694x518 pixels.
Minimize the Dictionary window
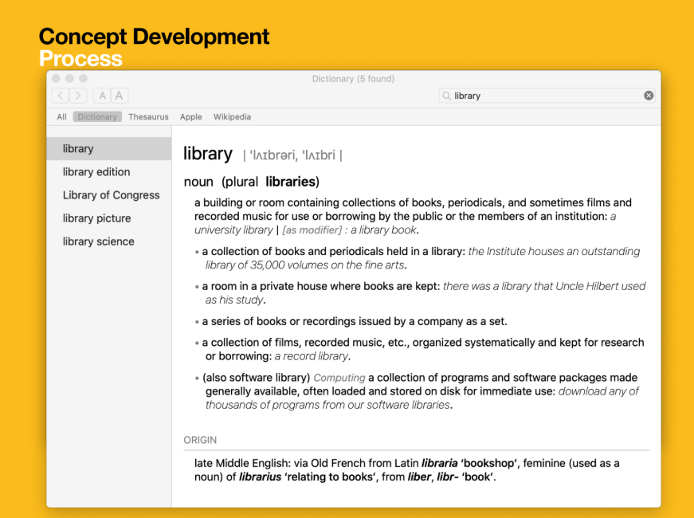click(70, 79)
